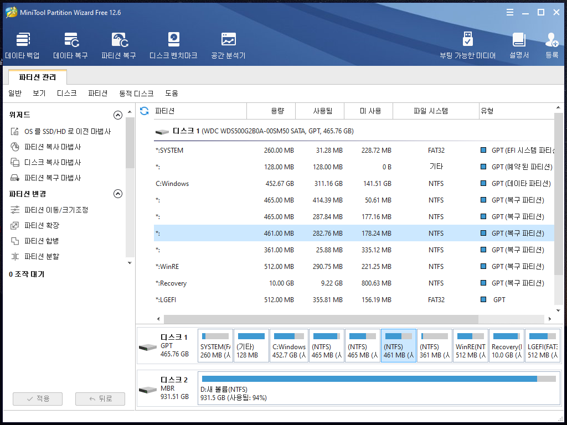Sort by the 용량 column header
The height and width of the screenshot is (425, 567).
(271, 111)
